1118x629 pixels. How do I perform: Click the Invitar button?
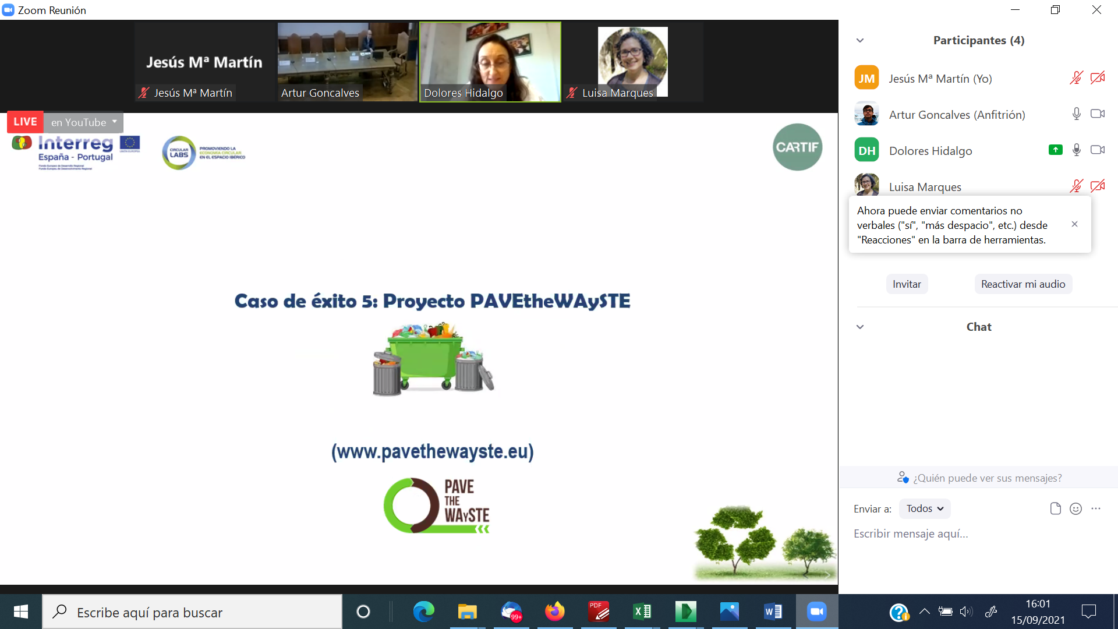pos(907,284)
